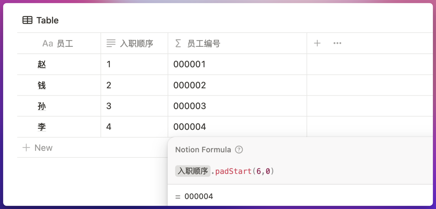The image size is (436, 209).
Task: Click the padStart function in formula editor
Action: tap(233, 172)
